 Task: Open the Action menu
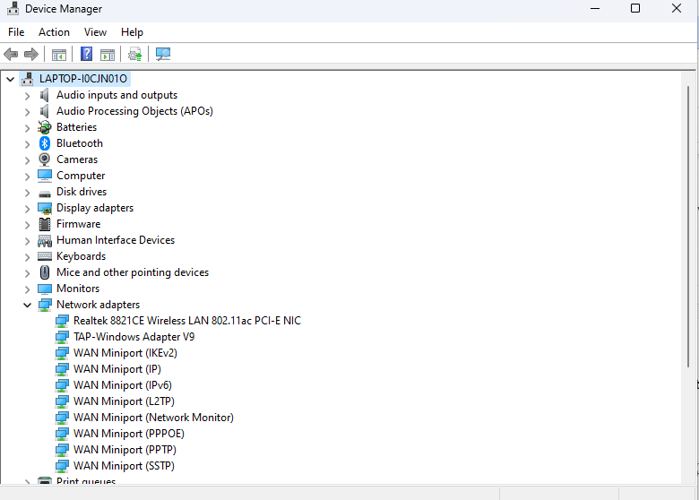[x=54, y=32]
